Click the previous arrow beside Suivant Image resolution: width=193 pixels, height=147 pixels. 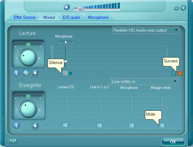pos(174,73)
